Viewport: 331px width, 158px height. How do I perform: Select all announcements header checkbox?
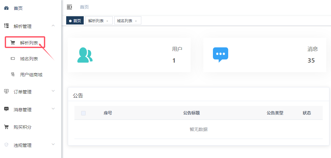(x=83, y=113)
